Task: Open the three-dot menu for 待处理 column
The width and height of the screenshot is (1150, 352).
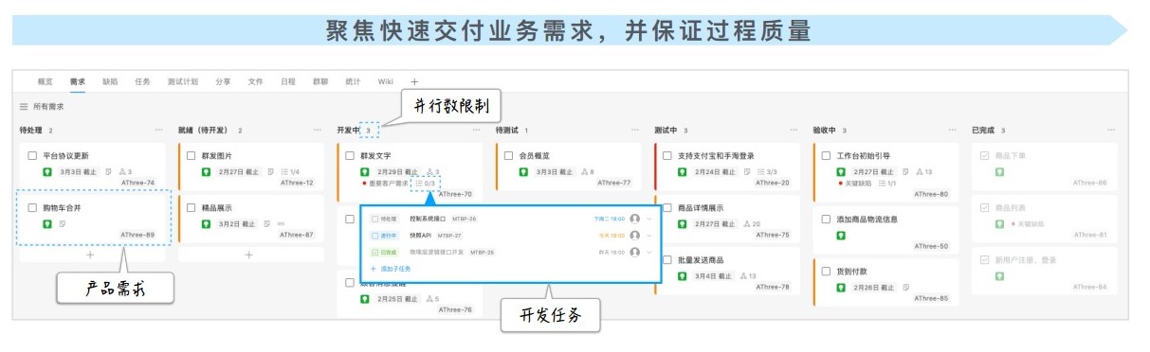Action: [158, 130]
